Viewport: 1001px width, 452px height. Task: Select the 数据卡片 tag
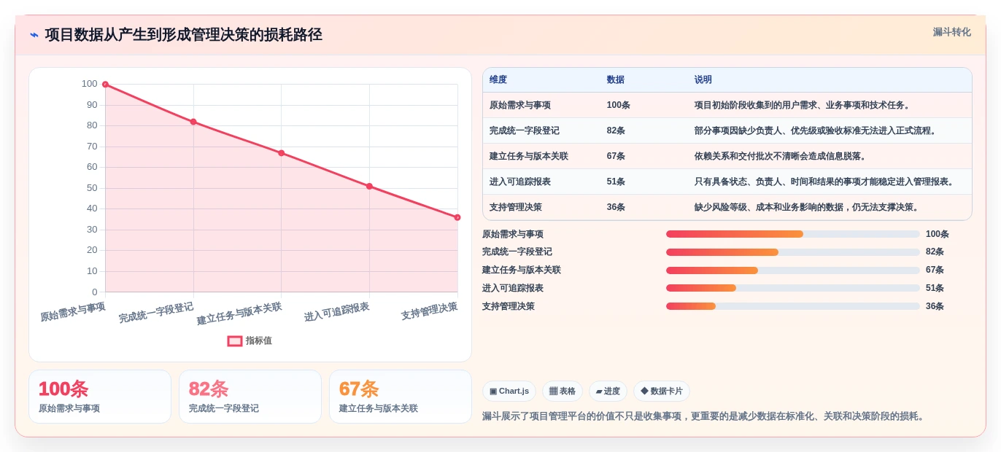[662, 391]
